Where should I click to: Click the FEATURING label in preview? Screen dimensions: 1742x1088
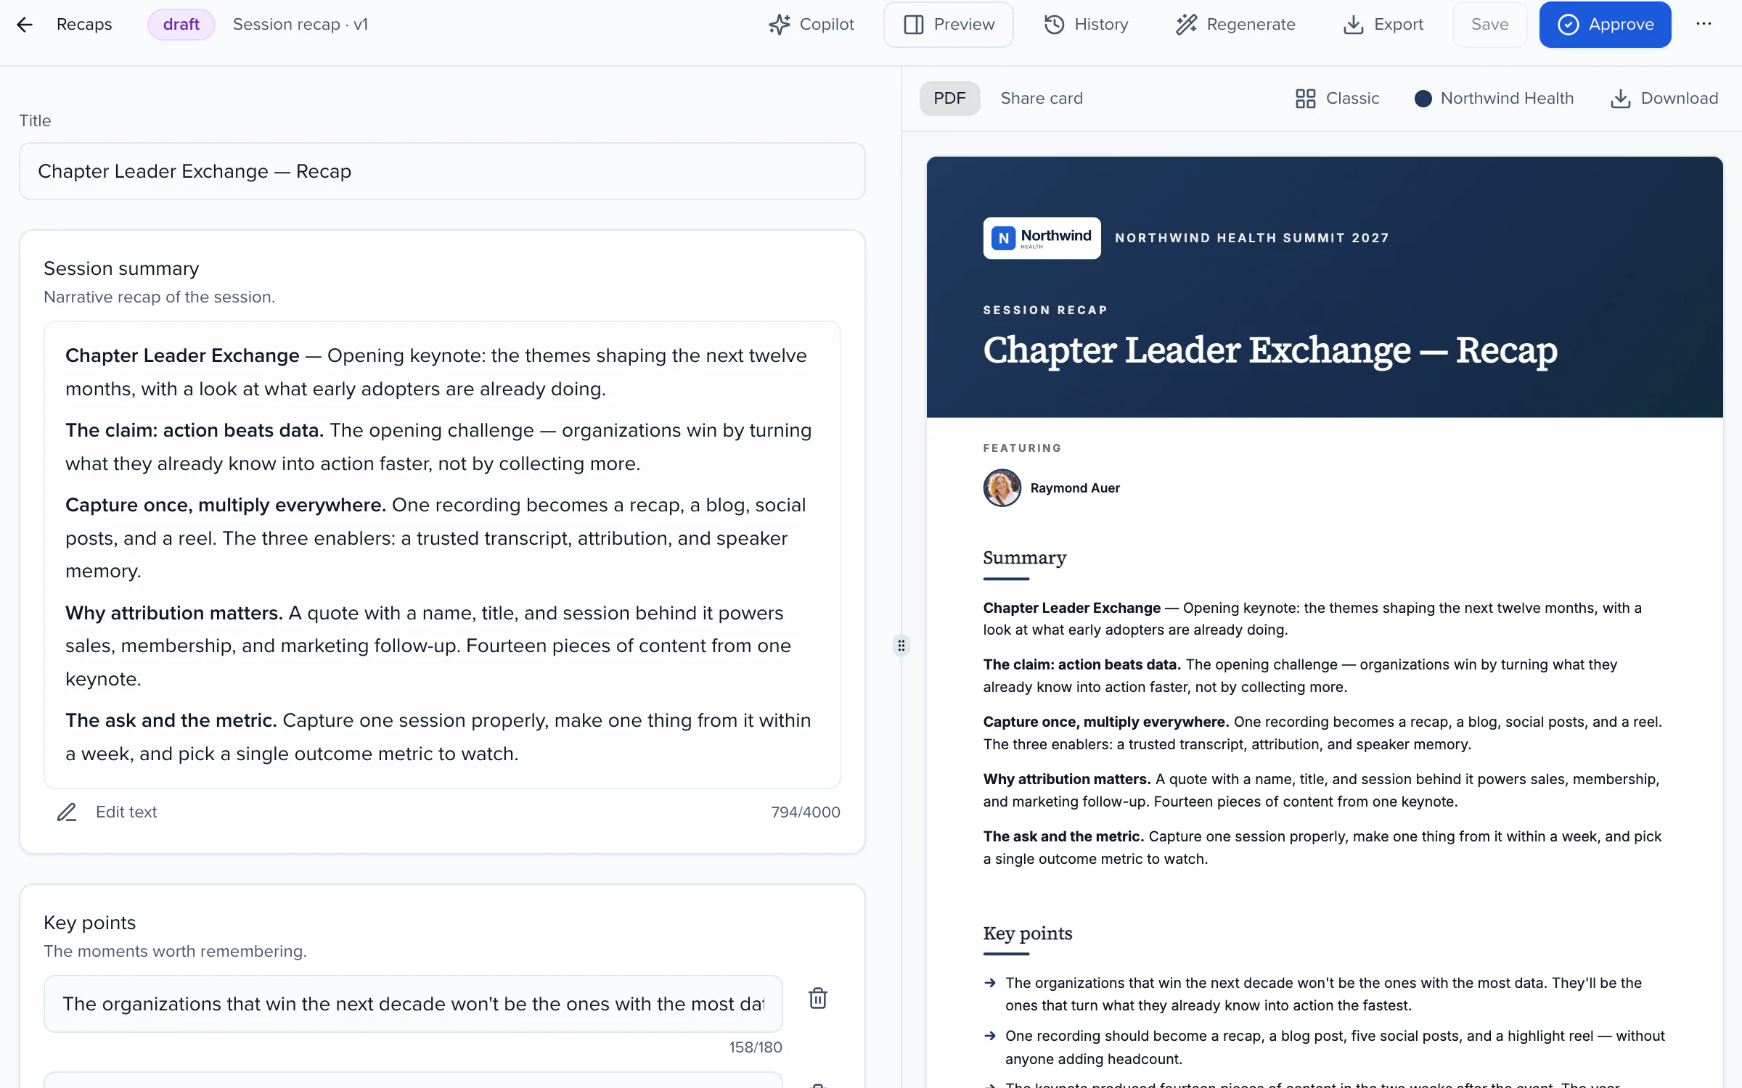1022,448
